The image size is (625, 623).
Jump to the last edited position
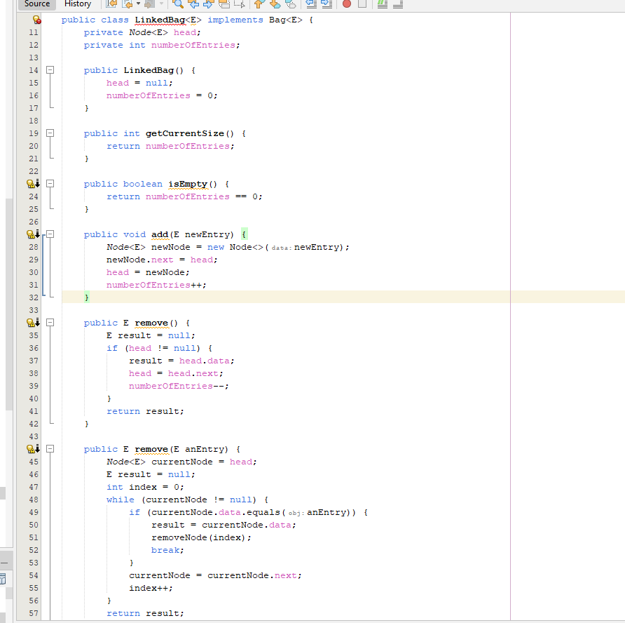tap(111, 5)
